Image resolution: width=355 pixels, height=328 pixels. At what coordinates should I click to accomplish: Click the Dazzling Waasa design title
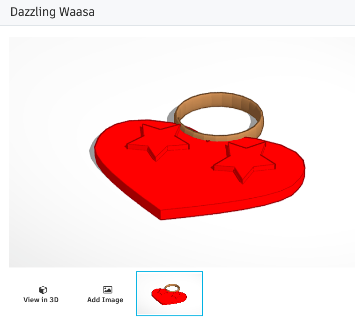click(x=52, y=12)
